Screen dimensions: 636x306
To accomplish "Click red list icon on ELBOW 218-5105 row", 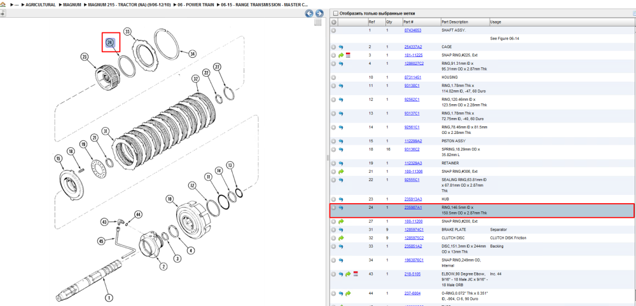I will click(x=356, y=274).
